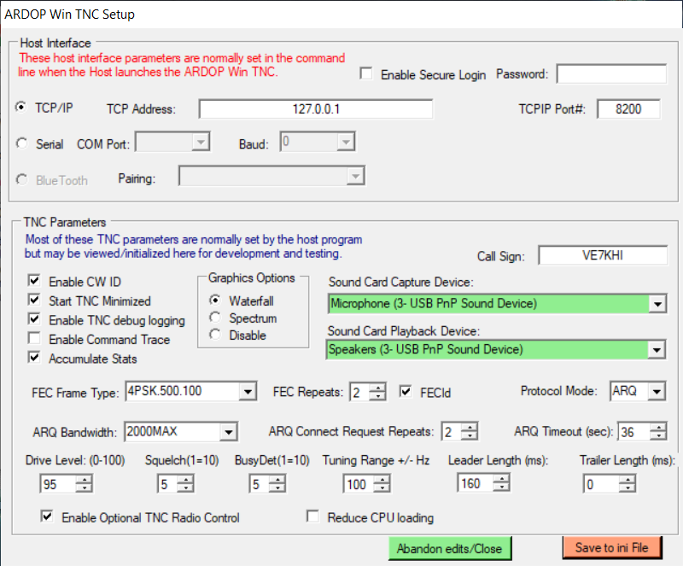683x566 pixels.
Task: Increase Drive Level with up arrow
Action: (x=84, y=480)
